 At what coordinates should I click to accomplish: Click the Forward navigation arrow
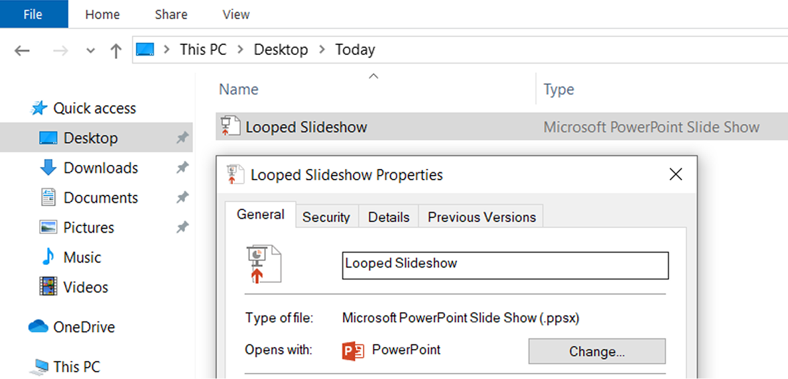61,50
